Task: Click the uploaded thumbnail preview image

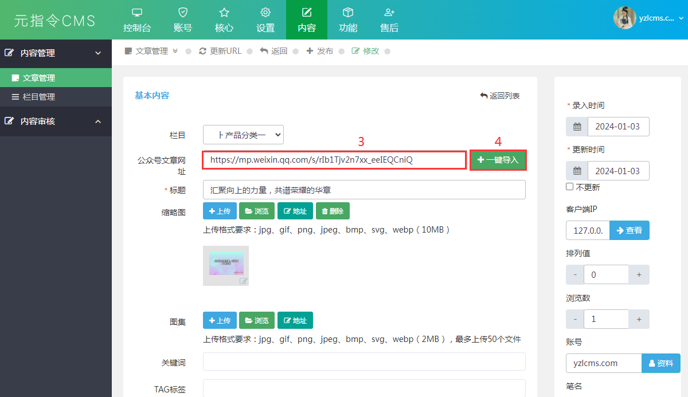Action: [x=226, y=266]
